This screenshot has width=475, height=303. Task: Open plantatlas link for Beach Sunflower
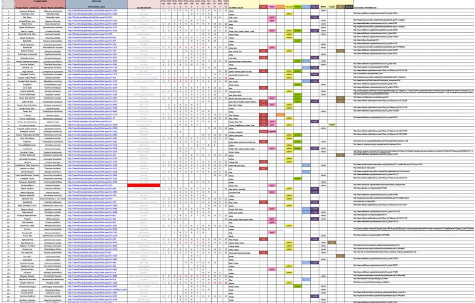tap(92, 38)
